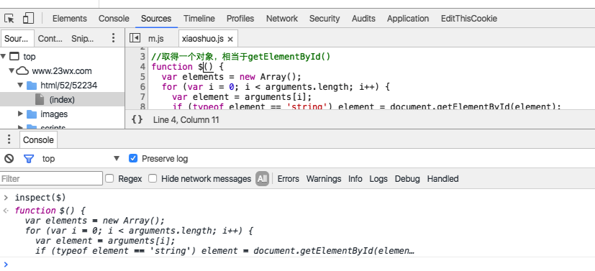Open the m.js file tab
Image resolution: width=595 pixels, height=271 pixels.
[x=156, y=39]
